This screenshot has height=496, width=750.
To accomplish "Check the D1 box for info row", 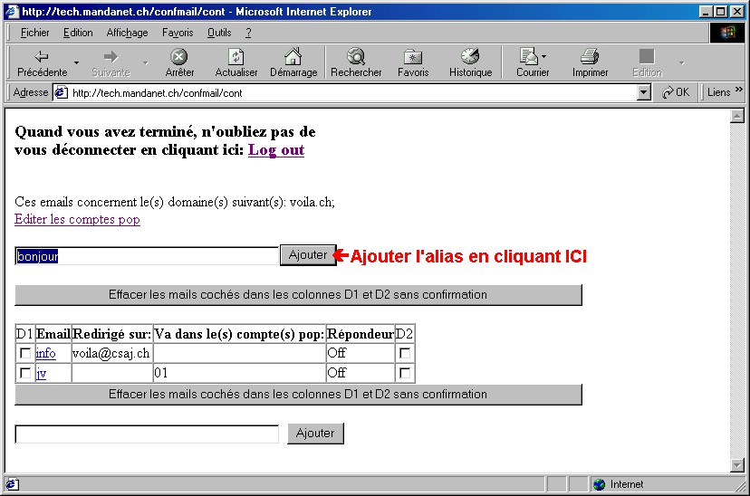I will (x=25, y=354).
